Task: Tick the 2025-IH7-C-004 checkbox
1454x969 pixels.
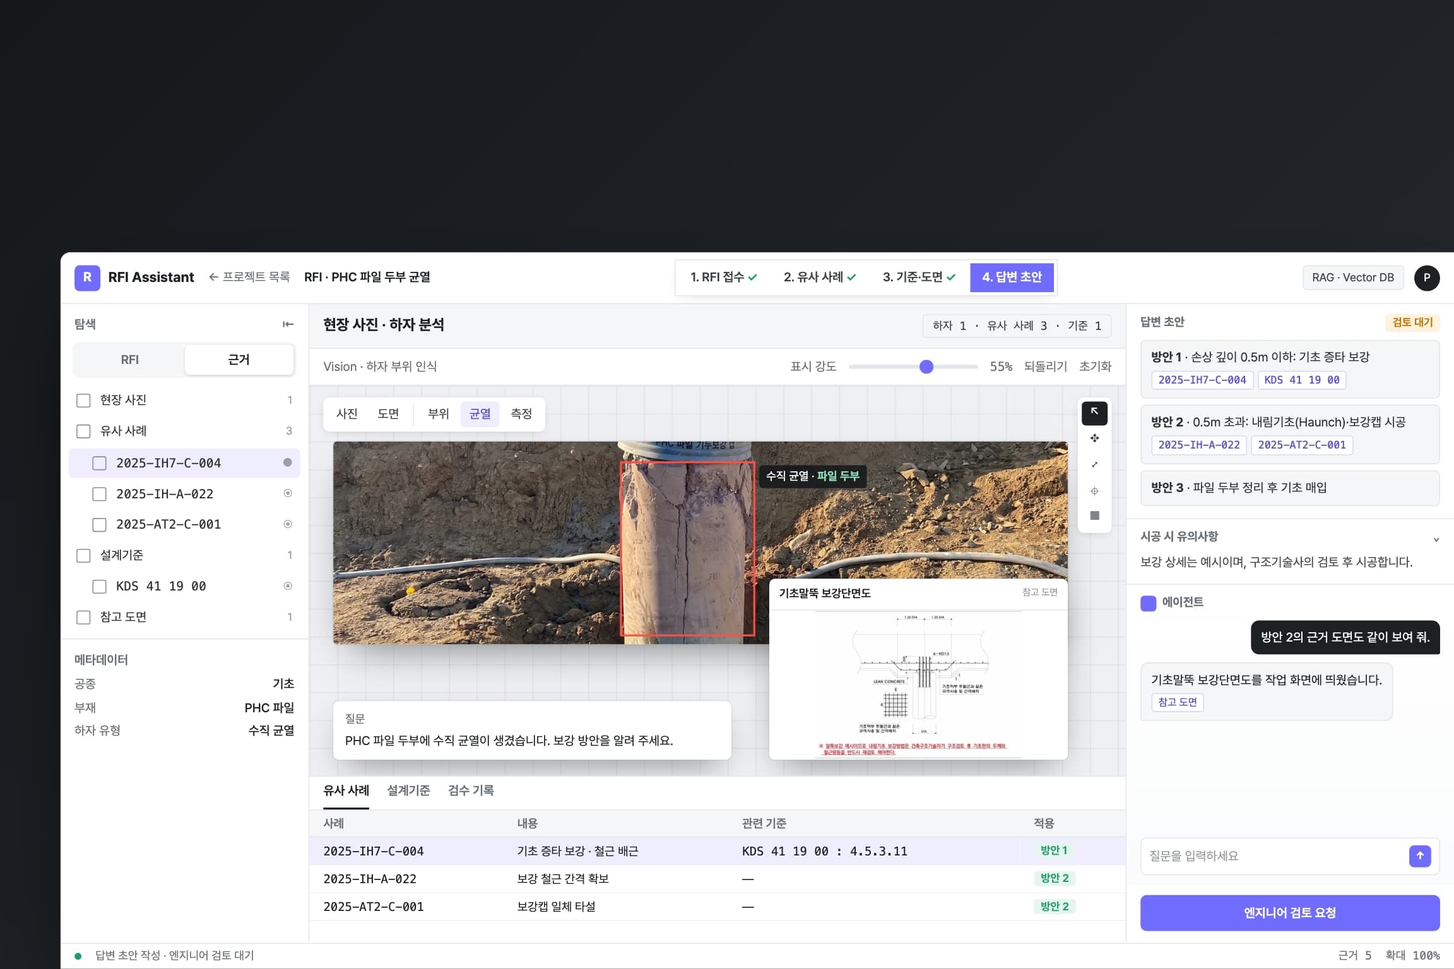Action: point(100,463)
